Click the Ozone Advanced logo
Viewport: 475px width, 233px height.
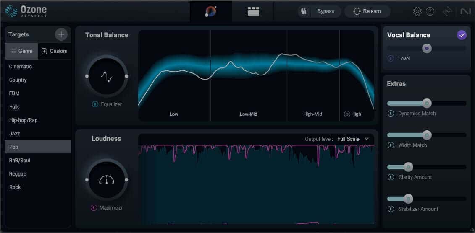pos(26,11)
